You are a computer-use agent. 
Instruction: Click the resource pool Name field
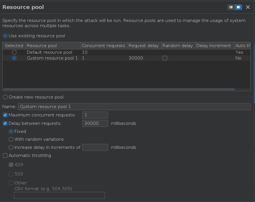pyautogui.click(x=134, y=107)
